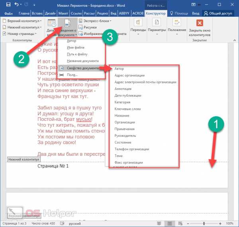
Task: Click Число слов: 430 in status bar
Action: [x=43, y=223]
